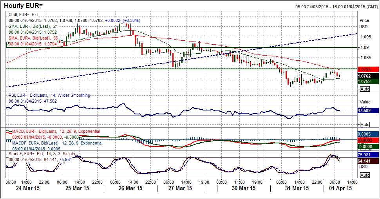This screenshot has width=380, height=199.
Task: Click the 01 Apr 15 date label
Action: (340, 188)
